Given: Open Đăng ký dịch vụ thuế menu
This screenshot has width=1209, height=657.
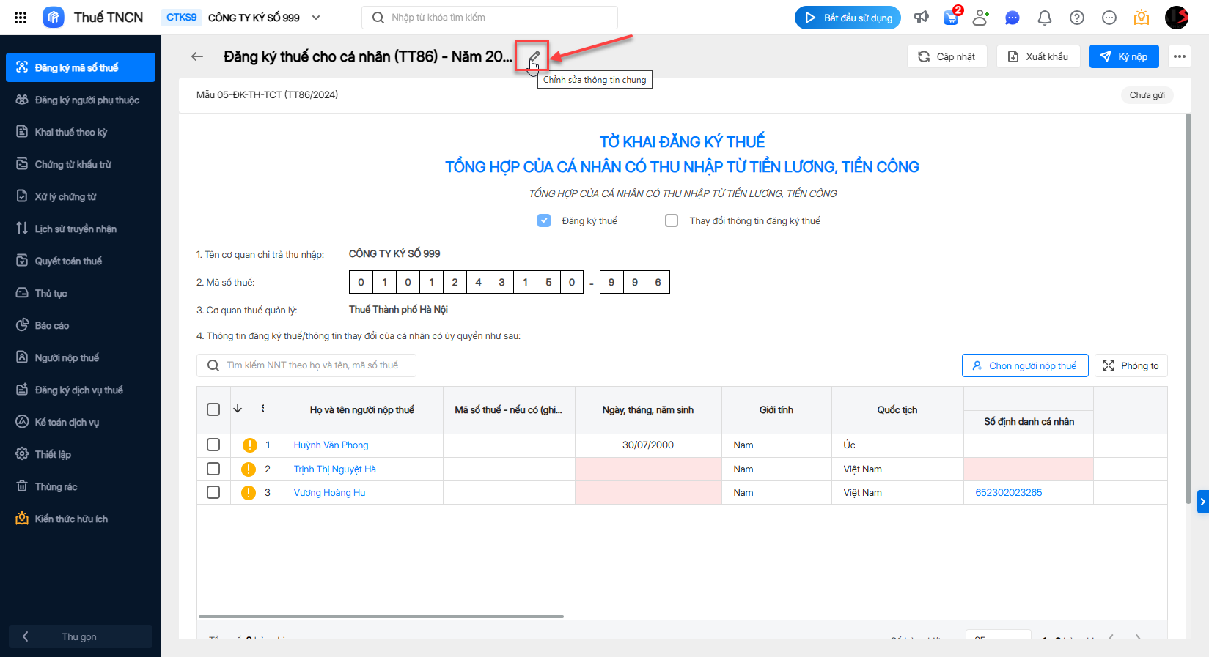Looking at the screenshot, I should [x=81, y=390].
